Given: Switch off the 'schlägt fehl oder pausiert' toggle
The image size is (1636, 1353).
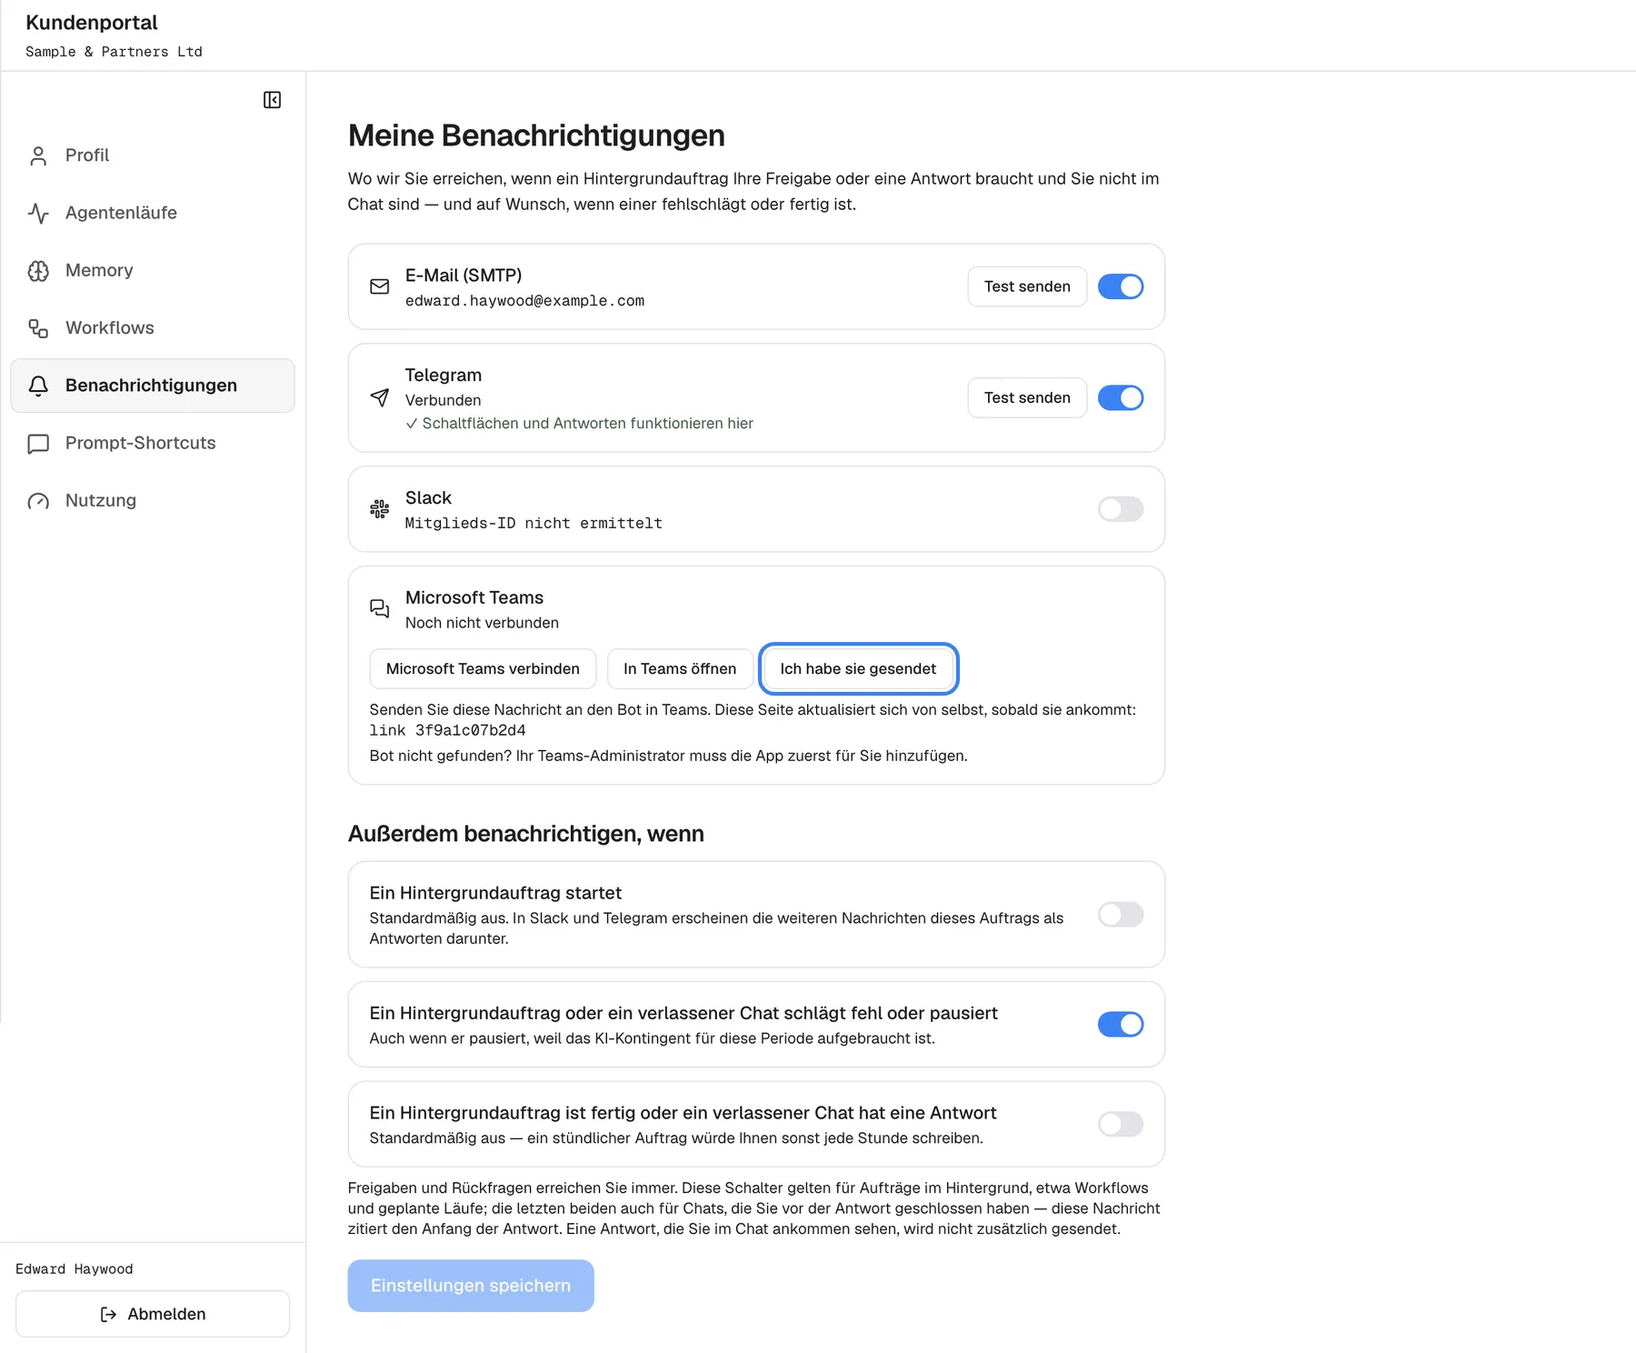Looking at the screenshot, I should pos(1121,1024).
